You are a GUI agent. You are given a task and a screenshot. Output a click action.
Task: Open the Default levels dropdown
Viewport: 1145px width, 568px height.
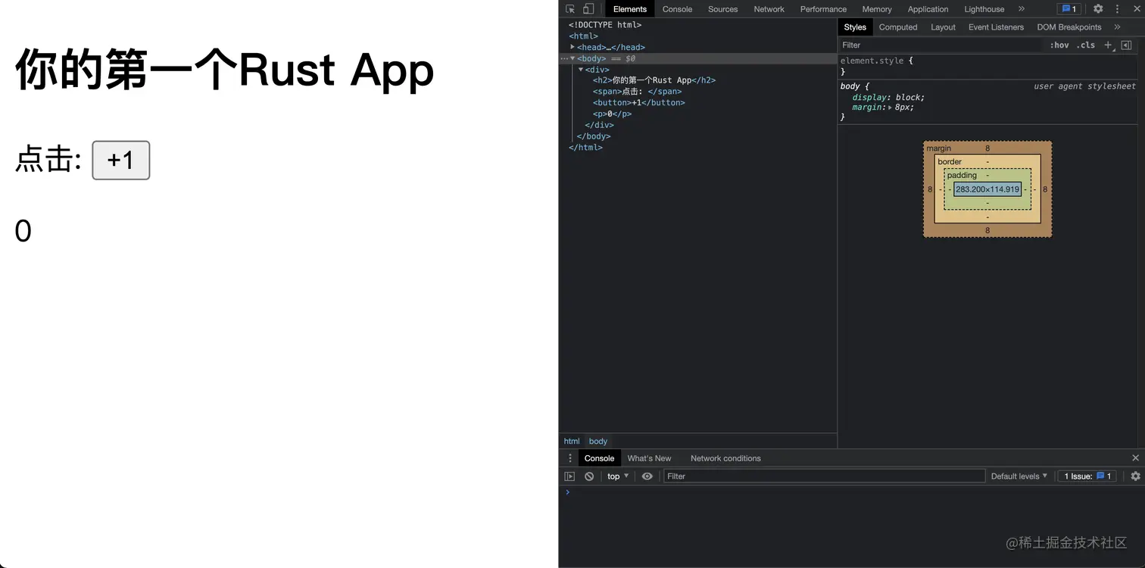1019,476
